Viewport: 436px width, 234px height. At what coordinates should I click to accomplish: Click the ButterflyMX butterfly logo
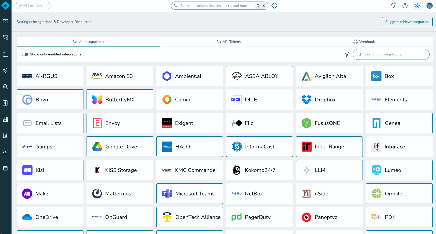[97, 100]
